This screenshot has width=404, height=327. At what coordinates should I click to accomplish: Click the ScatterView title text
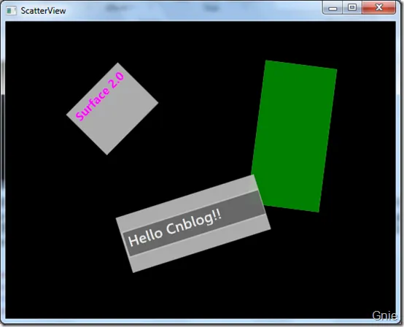[x=43, y=11]
